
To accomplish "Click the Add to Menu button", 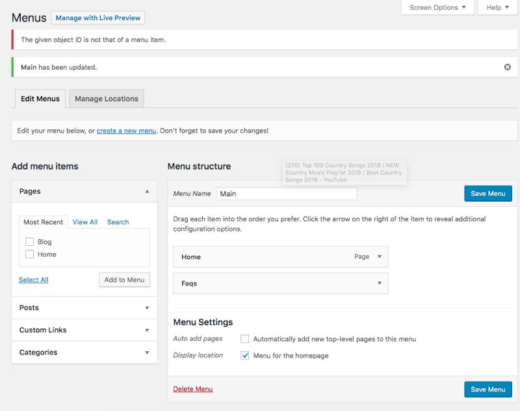I will pyautogui.click(x=124, y=279).
